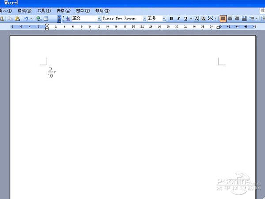Open the 窗口(W) Window menu
The image size is (265, 199).
coord(83,11)
